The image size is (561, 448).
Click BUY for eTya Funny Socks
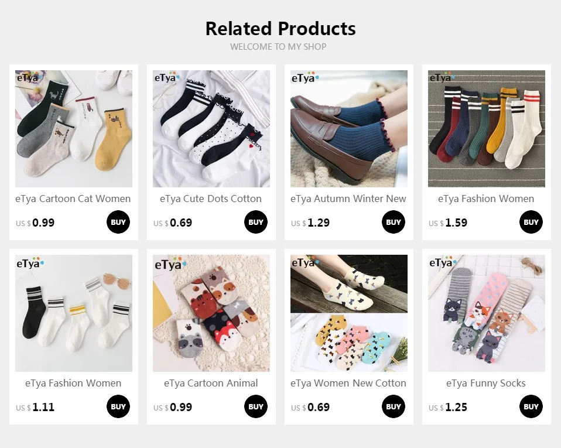(x=531, y=406)
